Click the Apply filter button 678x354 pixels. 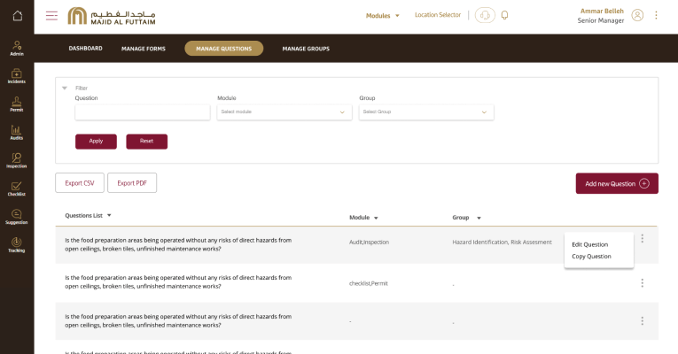[x=96, y=141]
